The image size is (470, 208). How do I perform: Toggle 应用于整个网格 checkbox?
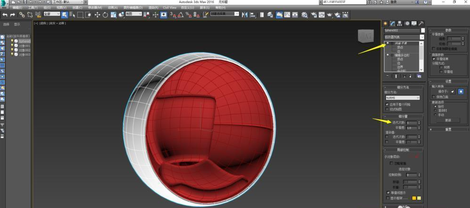[x=387, y=104]
